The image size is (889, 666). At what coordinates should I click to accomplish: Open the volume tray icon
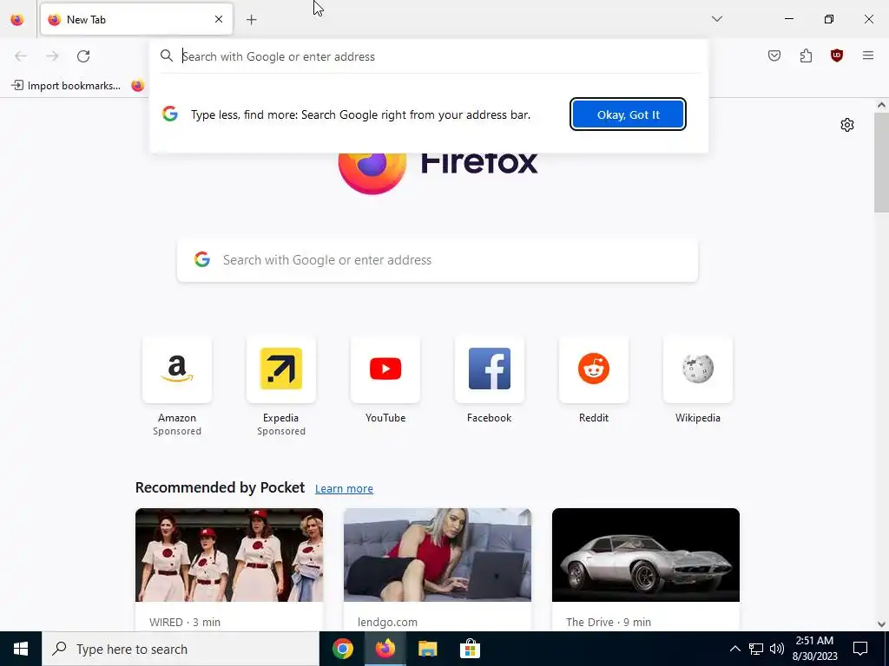(x=777, y=649)
